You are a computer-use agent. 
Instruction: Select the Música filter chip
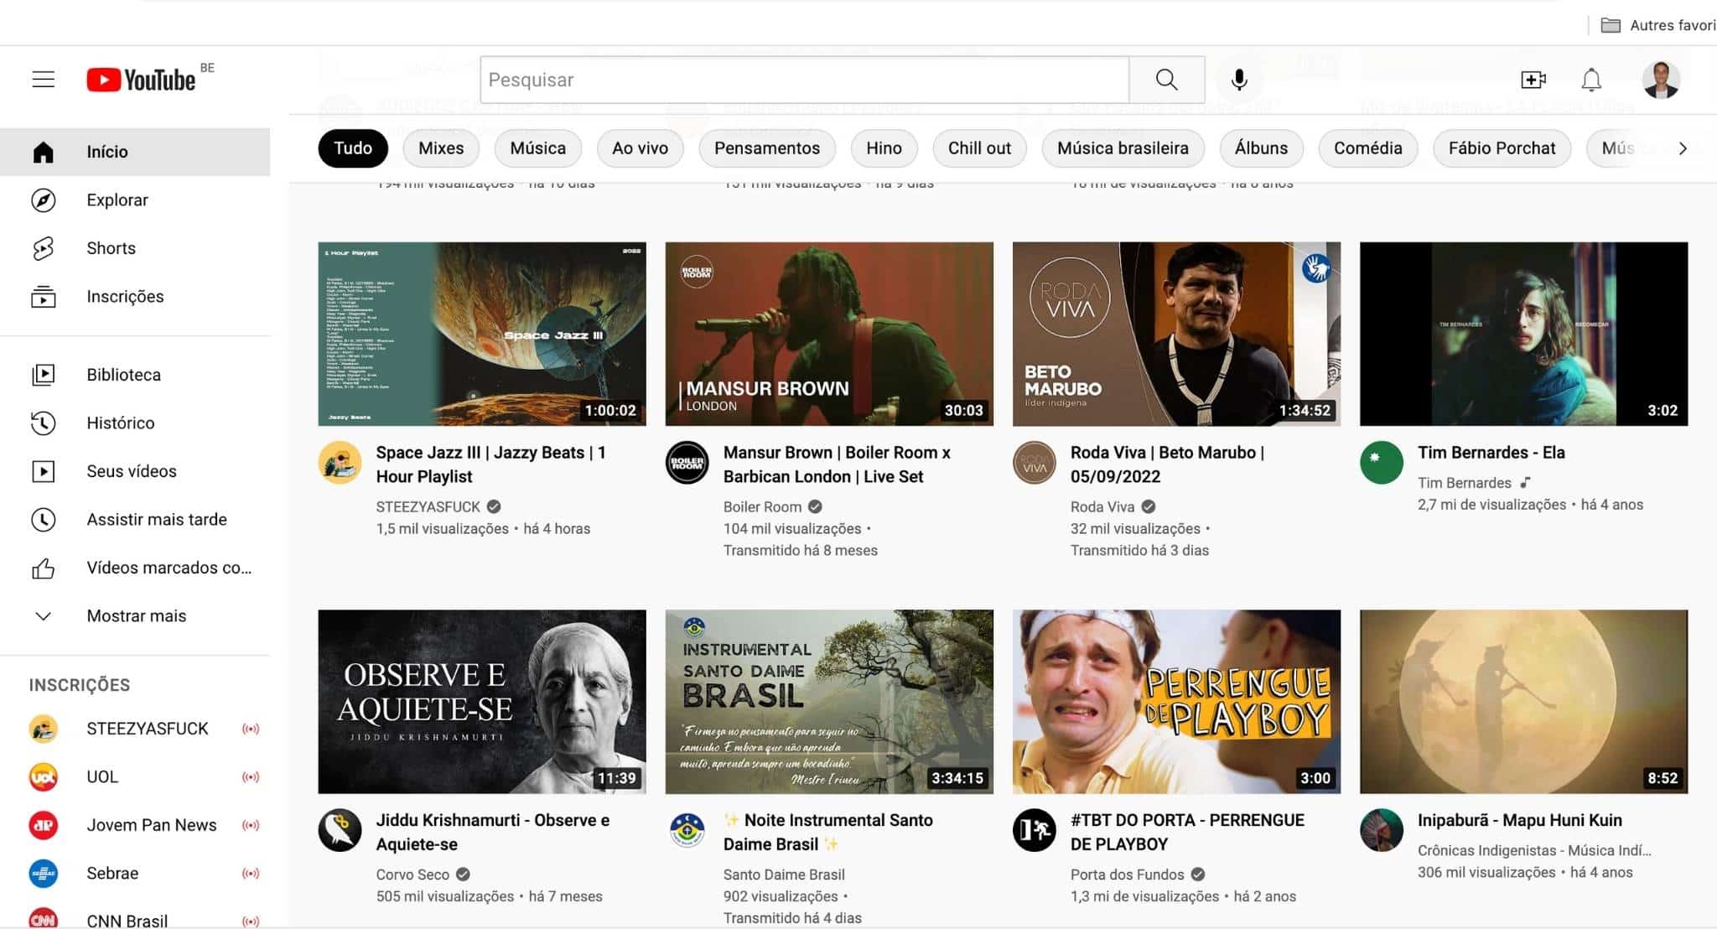[538, 148]
